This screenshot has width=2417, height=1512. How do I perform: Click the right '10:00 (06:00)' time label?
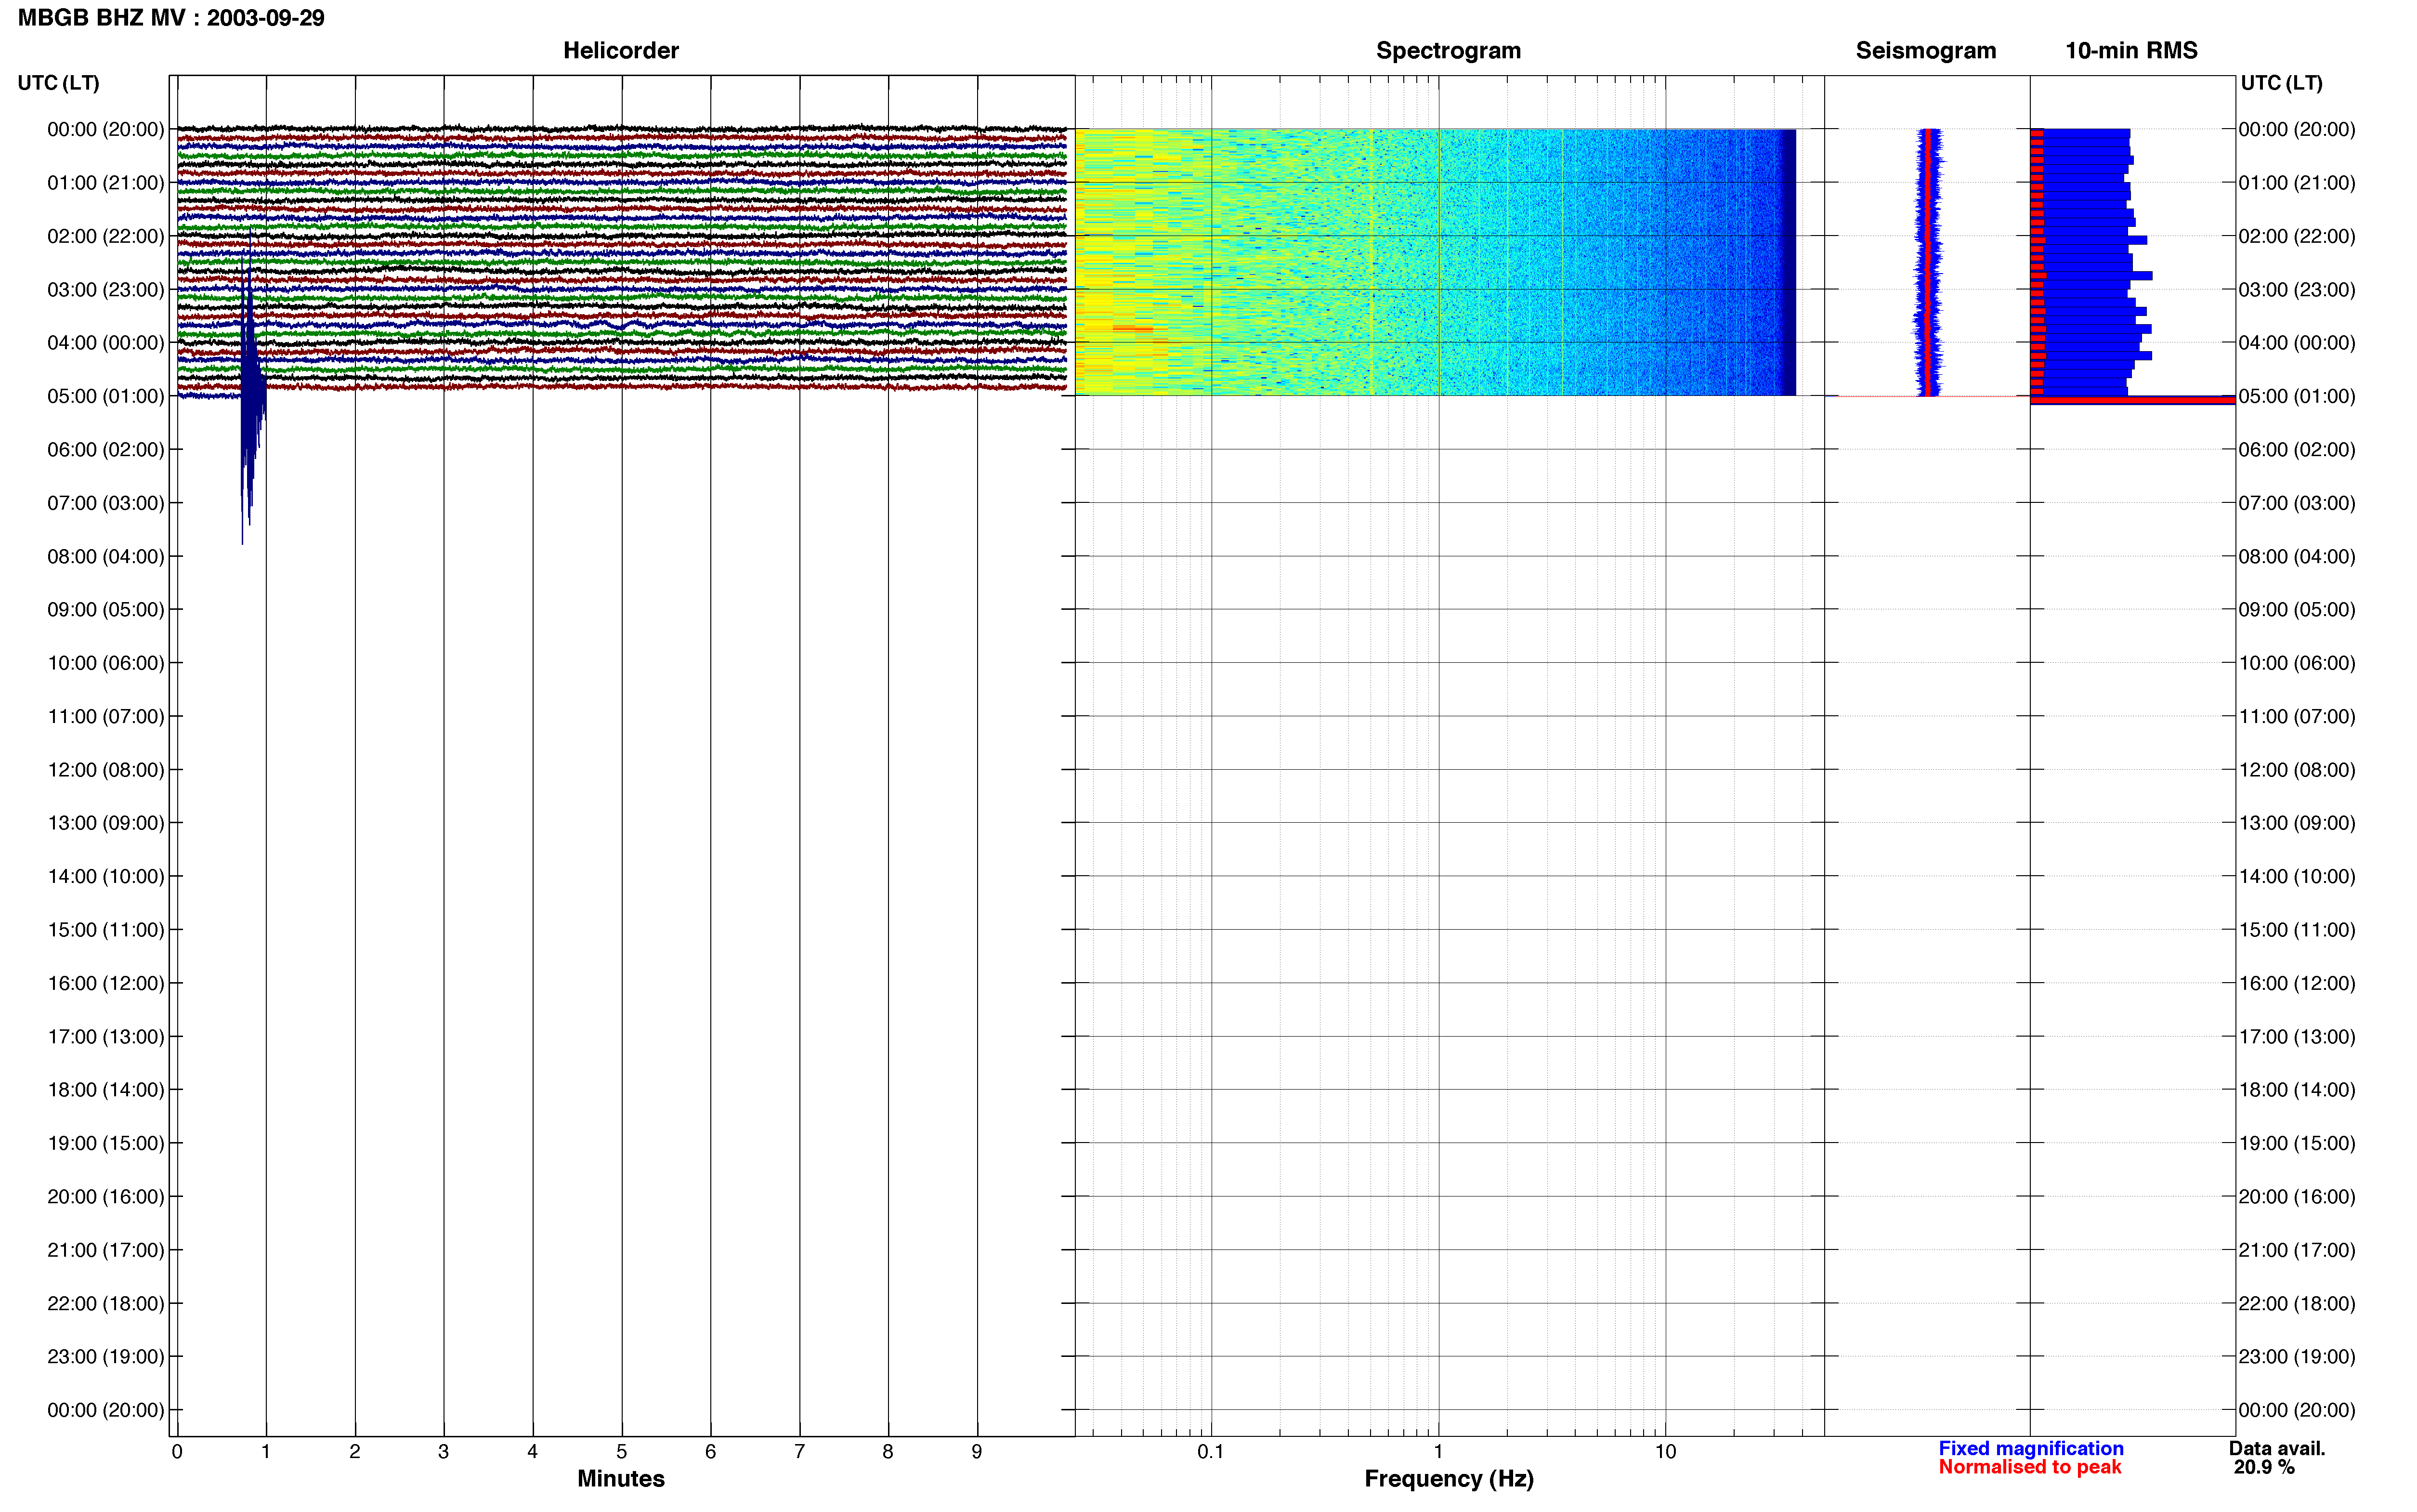pos(2297,663)
